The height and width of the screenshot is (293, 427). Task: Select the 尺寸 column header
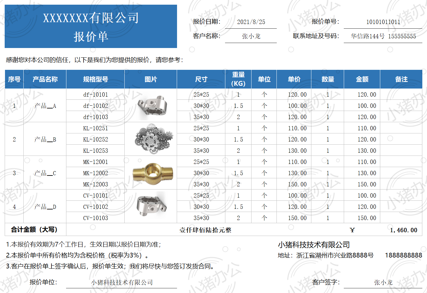click(x=201, y=79)
